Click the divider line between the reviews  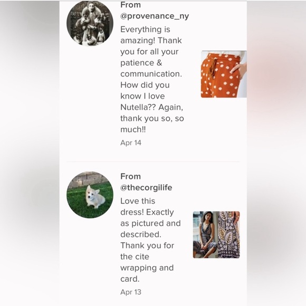[x=153, y=162]
